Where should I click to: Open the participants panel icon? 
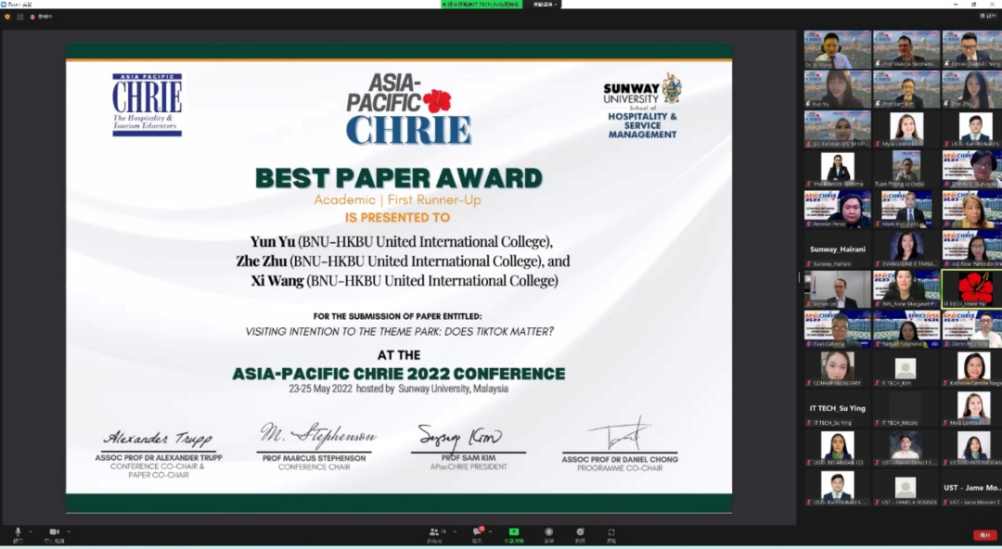(434, 532)
